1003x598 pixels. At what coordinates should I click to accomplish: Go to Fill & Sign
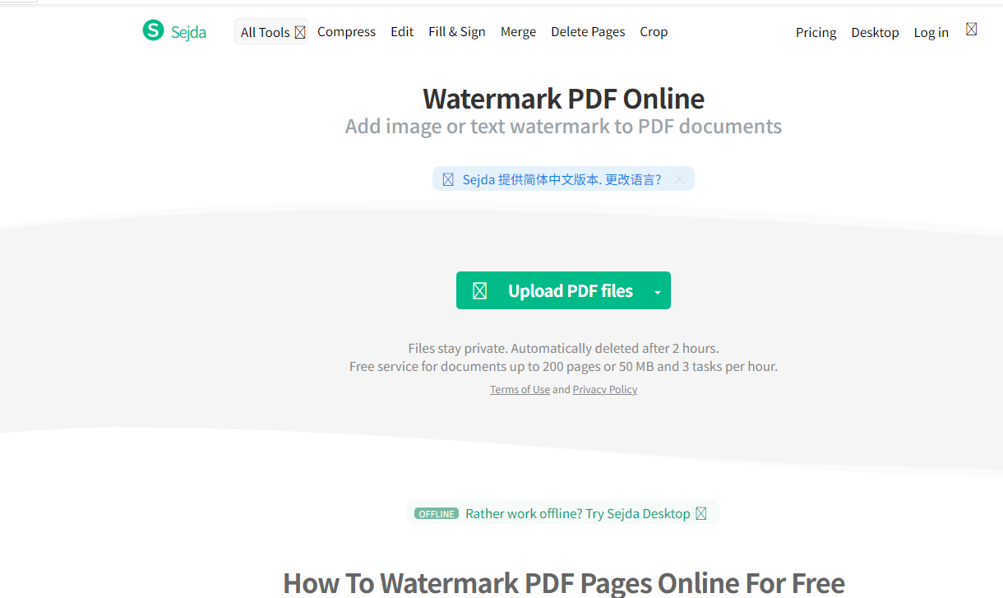[x=457, y=31]
